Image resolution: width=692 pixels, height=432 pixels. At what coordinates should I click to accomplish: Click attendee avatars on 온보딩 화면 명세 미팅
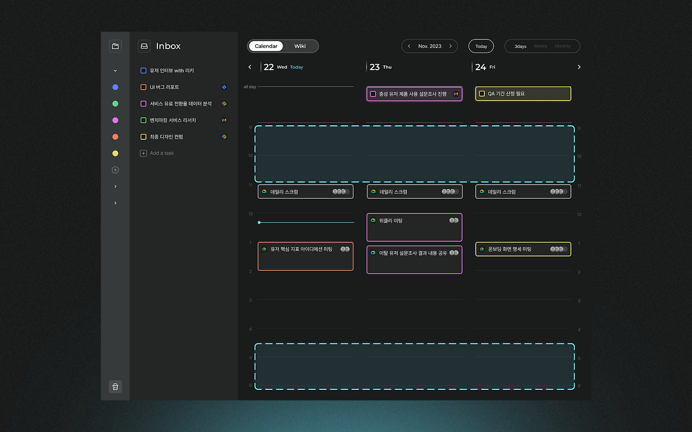click(x=559, y=249)
